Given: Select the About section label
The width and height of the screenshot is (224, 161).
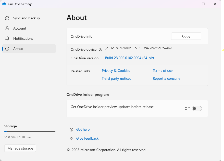Looking at the screenshot, I should click(x=18, y=49).
